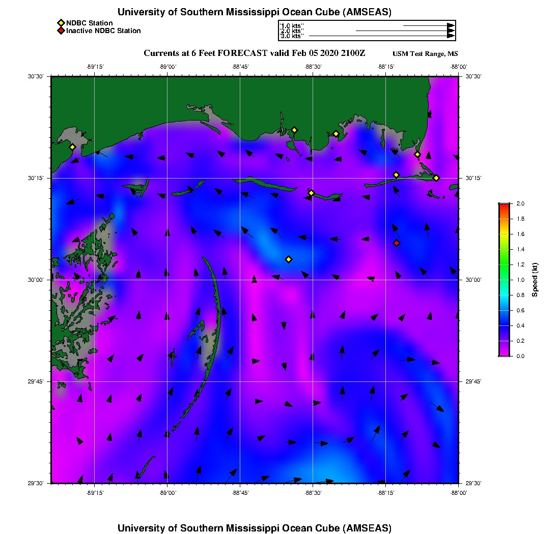
Task: Select the westernmost yellow station marker
Action: (72, 147)
